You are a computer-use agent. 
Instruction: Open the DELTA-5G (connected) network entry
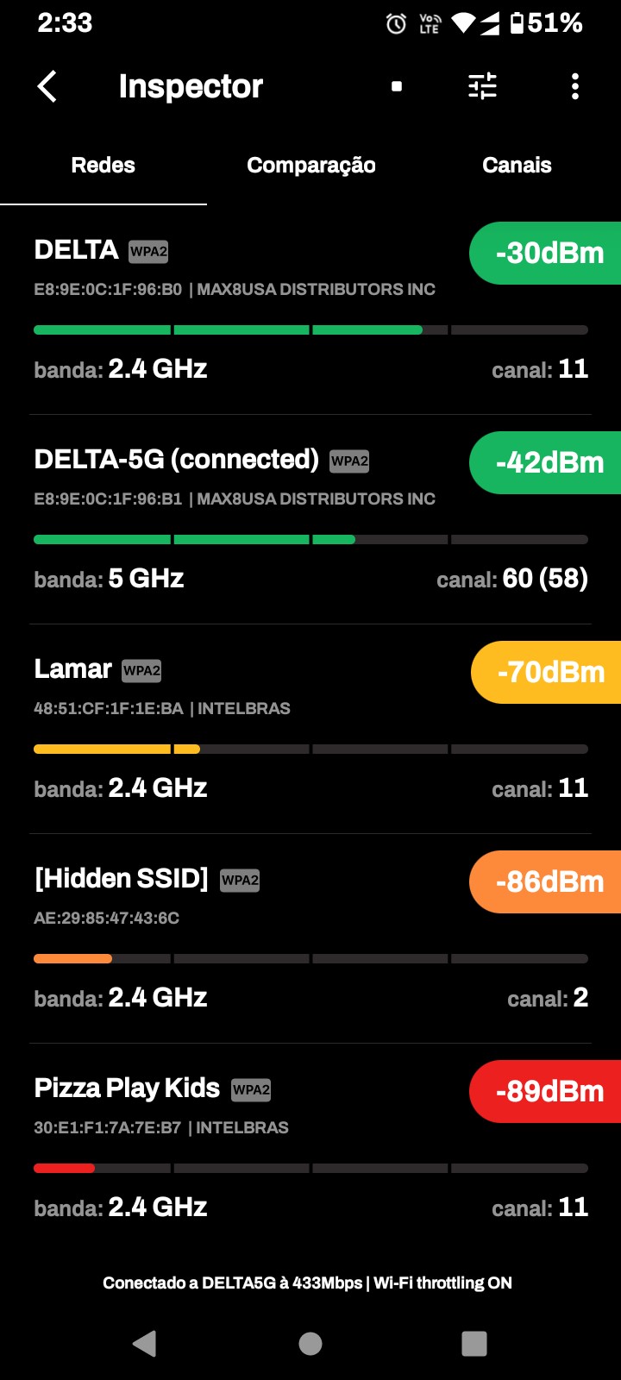[176, 460]
